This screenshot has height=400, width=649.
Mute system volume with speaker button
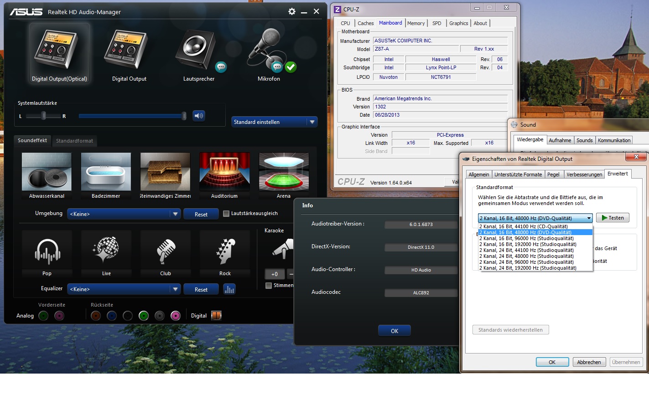(198, 116)
